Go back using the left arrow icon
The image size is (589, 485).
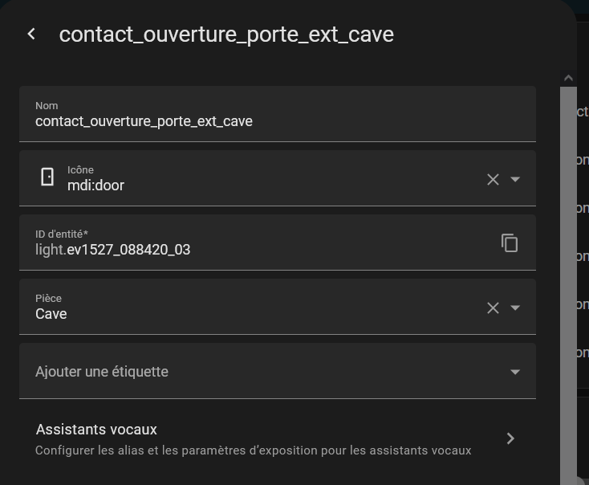click(31, 35)
